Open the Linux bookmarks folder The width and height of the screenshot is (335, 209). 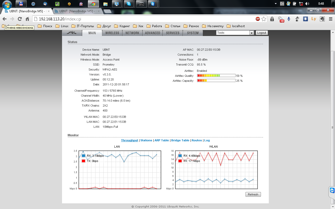point(62,26)
